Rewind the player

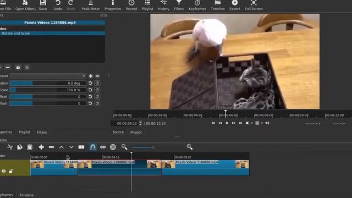(220, 123)
